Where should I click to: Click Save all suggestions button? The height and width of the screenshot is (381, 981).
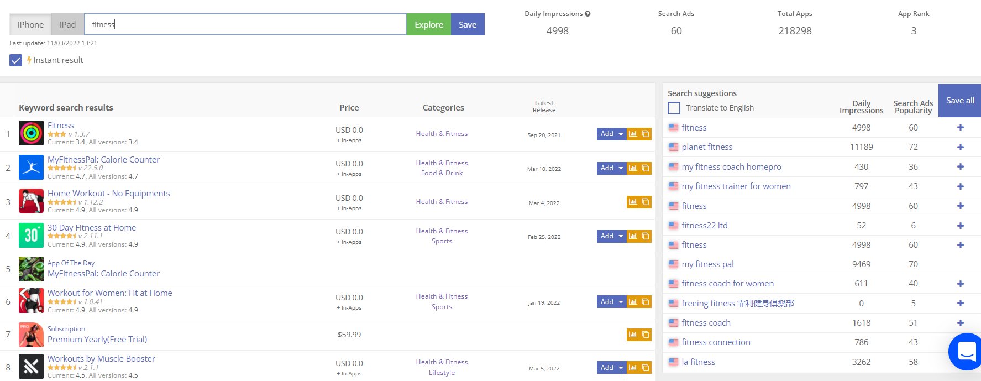(x=960, y=101)
